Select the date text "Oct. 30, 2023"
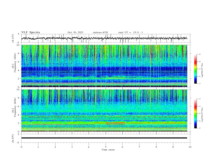This screenshot has height=165, width=214. coord(75,32)
